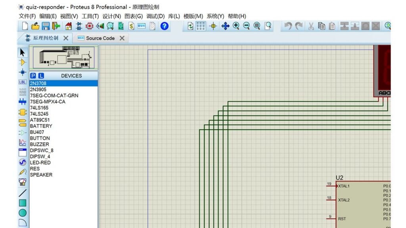The width and height of the screenshot is (406, 228).
Task: Select 7SEG-MPX4-CA in the devices list
Action: coord(63,102)
